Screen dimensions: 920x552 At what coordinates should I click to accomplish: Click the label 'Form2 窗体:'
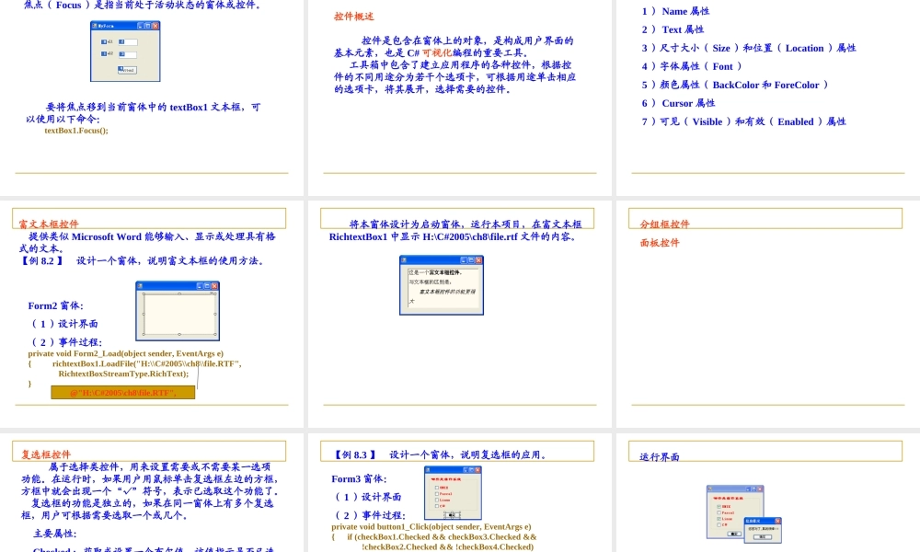click(56, 305)
